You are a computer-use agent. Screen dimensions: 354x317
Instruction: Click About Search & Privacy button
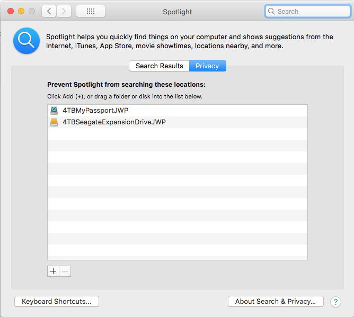click(275, 301)
